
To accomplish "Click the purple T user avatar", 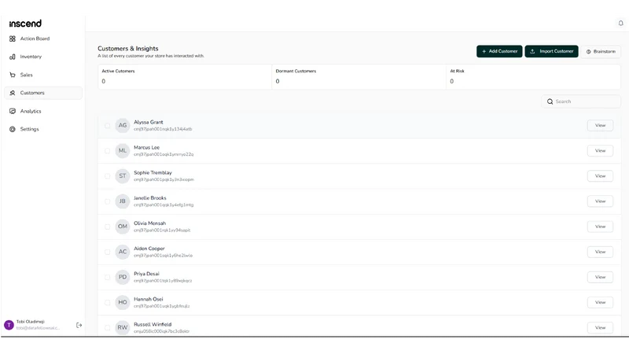I will pos(9,325).
